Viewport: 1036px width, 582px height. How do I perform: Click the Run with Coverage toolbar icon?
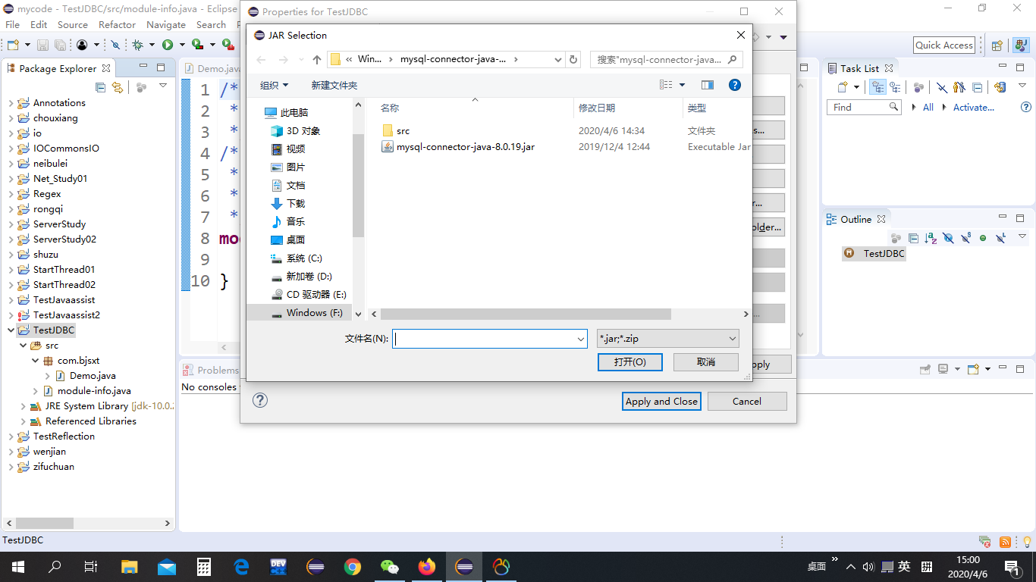tap(196, 45)
